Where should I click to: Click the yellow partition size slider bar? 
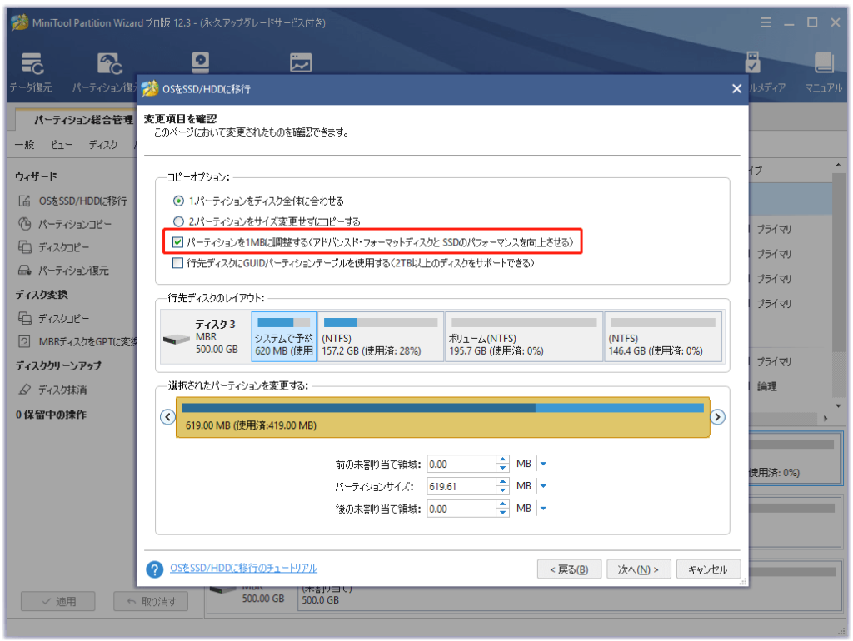[x=442, y=417]
